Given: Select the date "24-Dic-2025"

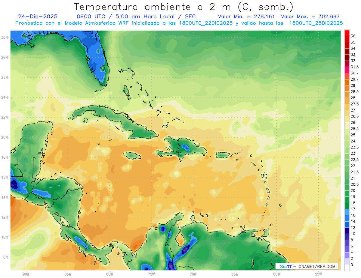Looking at the screenshot, I should pos(38,16).
